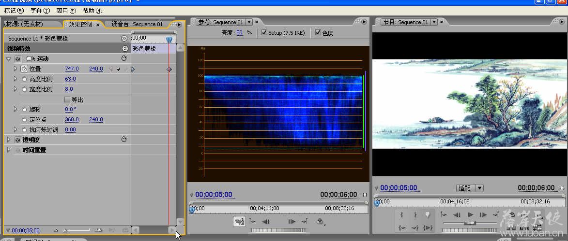The height and width of the screenshot is (241, 568).
Task: Enable the 高度比例 stopwatch animation
Action: click(24, 79)
